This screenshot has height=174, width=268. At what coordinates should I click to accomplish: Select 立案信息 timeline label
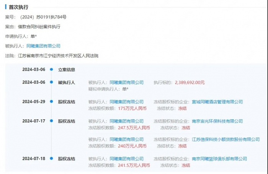point(67,70)
